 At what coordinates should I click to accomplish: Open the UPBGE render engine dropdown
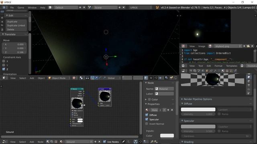(x=141, y=7)
